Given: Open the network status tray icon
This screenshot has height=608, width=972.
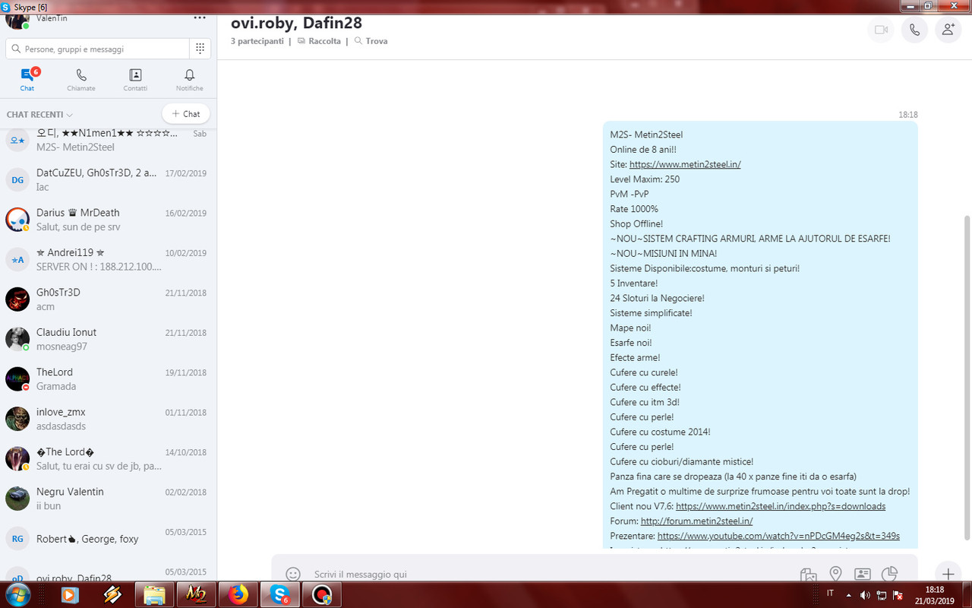Looking at the screenshot, I should [x=882, y=594].
